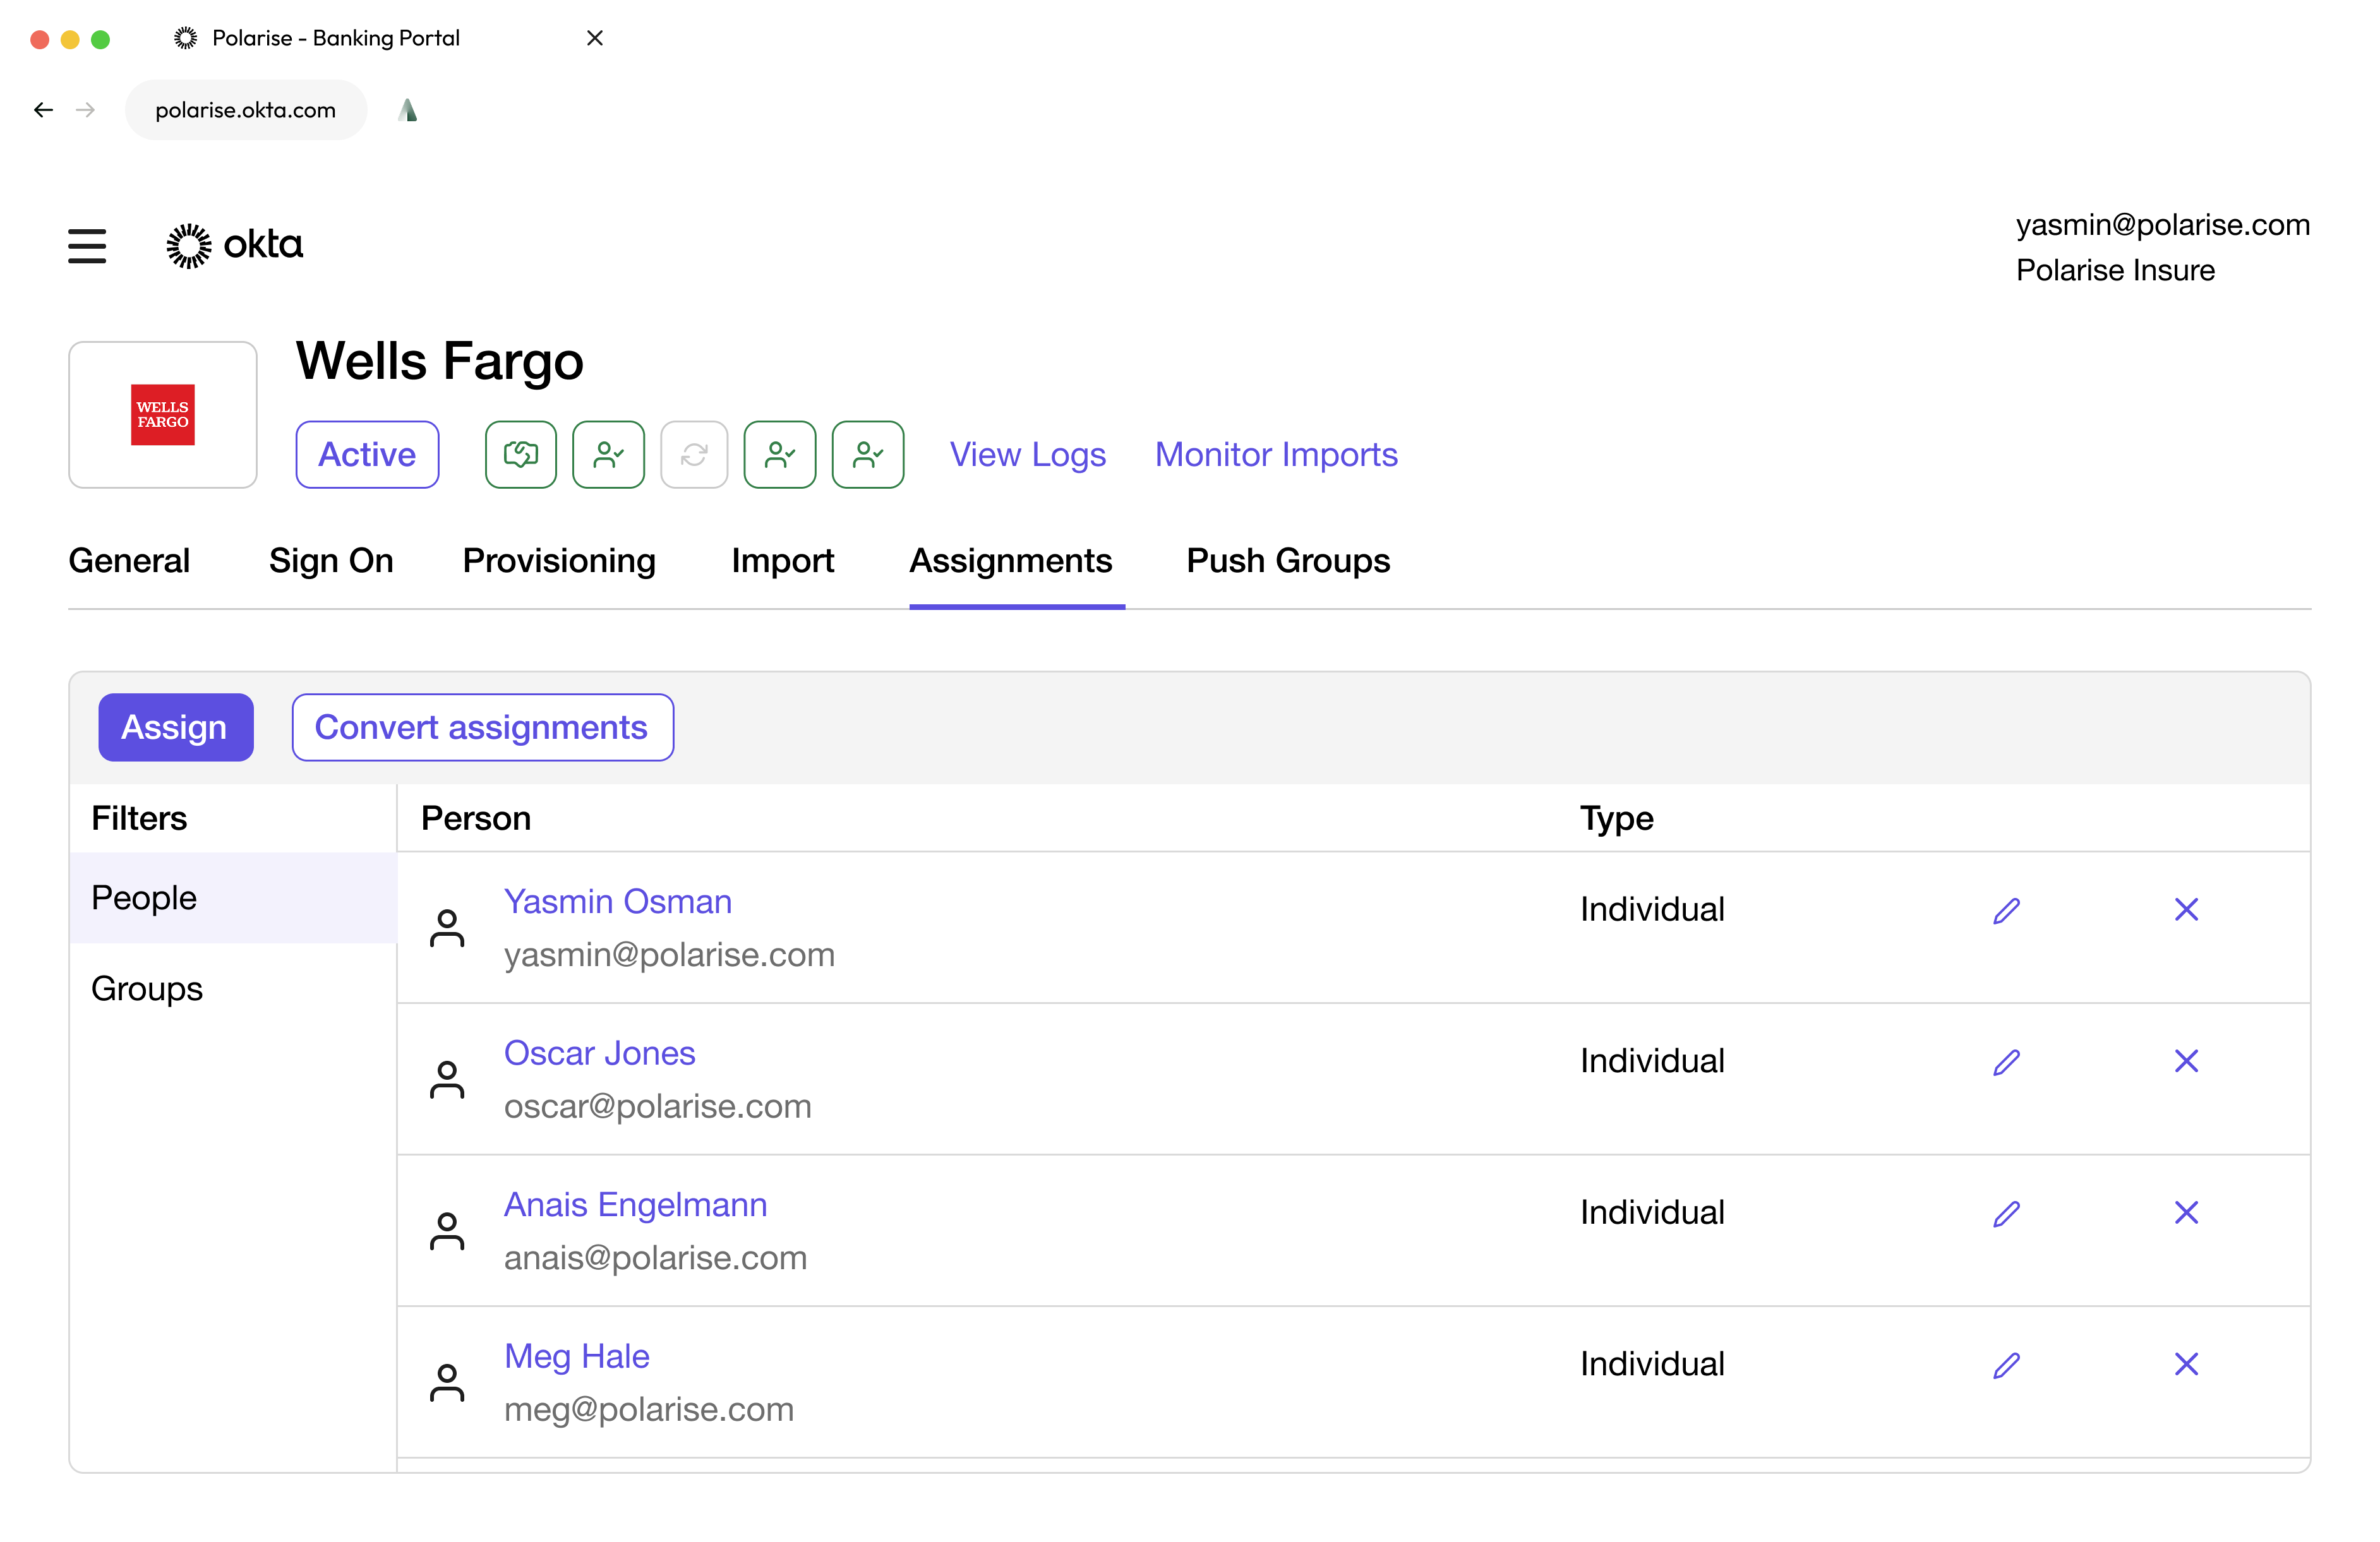Remove Meg Hale's assignment with the X
The image size is (2380, 1542).
pyautogui.click(x=2186, y=1364)
